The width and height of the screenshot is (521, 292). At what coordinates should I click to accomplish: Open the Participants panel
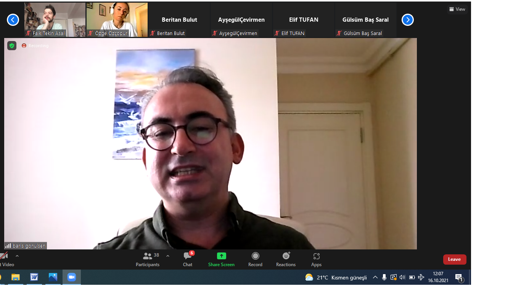point(148,259)
